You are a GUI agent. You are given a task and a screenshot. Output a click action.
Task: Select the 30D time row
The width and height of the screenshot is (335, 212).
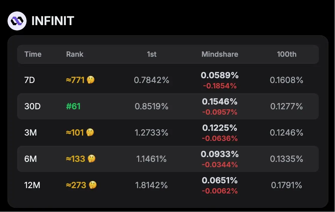point(168,106)
